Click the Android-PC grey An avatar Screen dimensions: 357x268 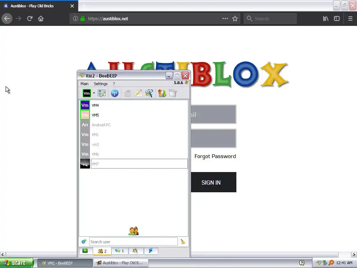click(85, 125)
